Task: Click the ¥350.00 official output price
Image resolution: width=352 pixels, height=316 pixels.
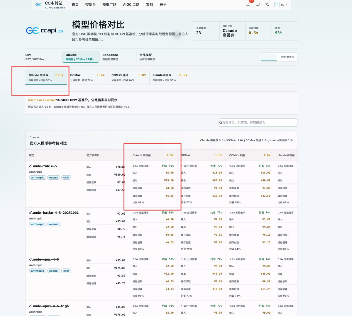Action: coord(119,175)
